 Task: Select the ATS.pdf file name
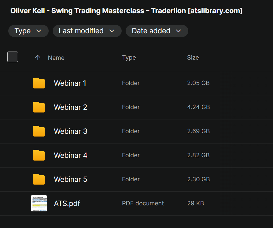pyautogui.click(x=67, y=203)
